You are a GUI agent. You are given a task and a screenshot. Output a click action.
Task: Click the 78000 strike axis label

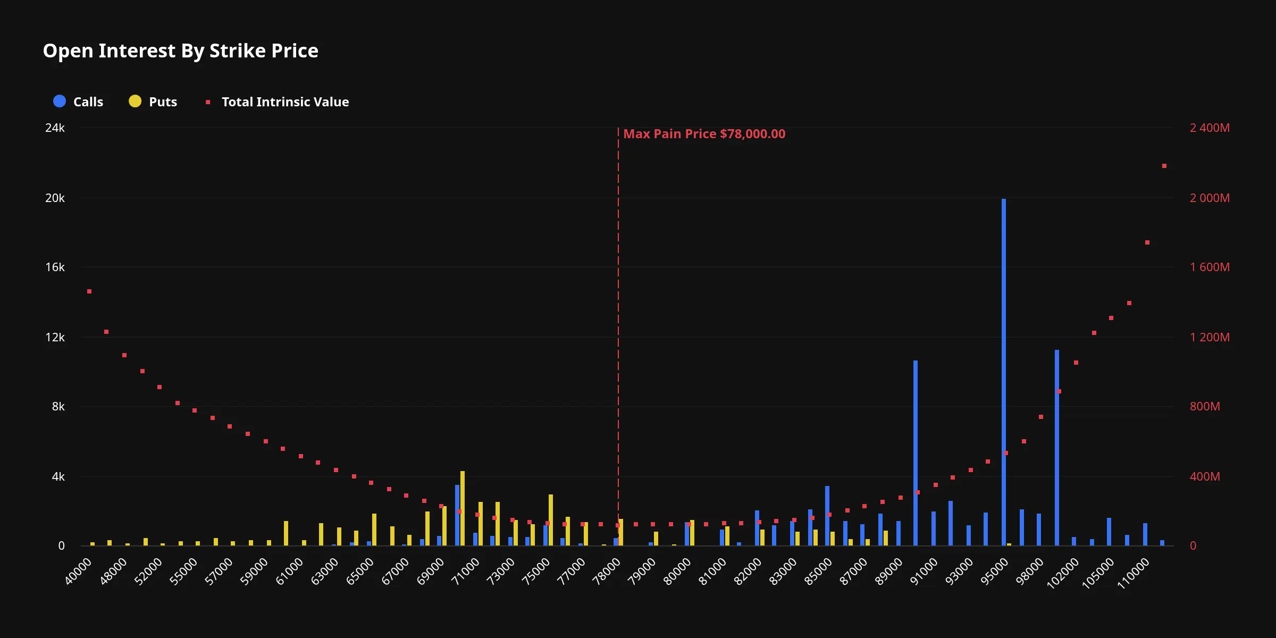[607, 572]
